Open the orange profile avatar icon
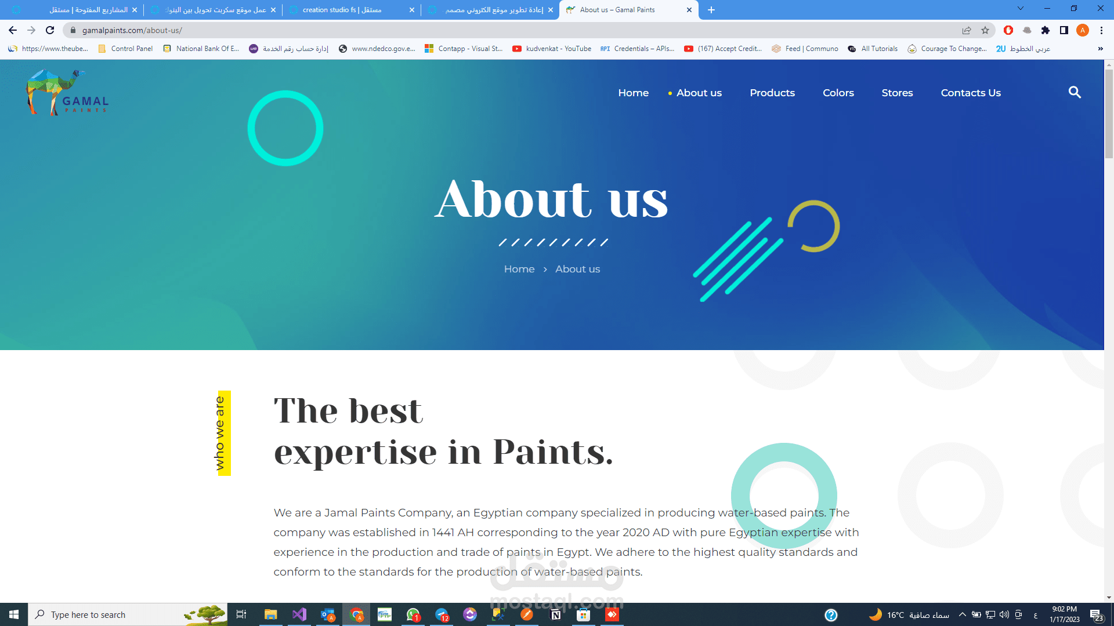The height and width of the screenshot is (626, 1114). click(x=1083, y=30)
